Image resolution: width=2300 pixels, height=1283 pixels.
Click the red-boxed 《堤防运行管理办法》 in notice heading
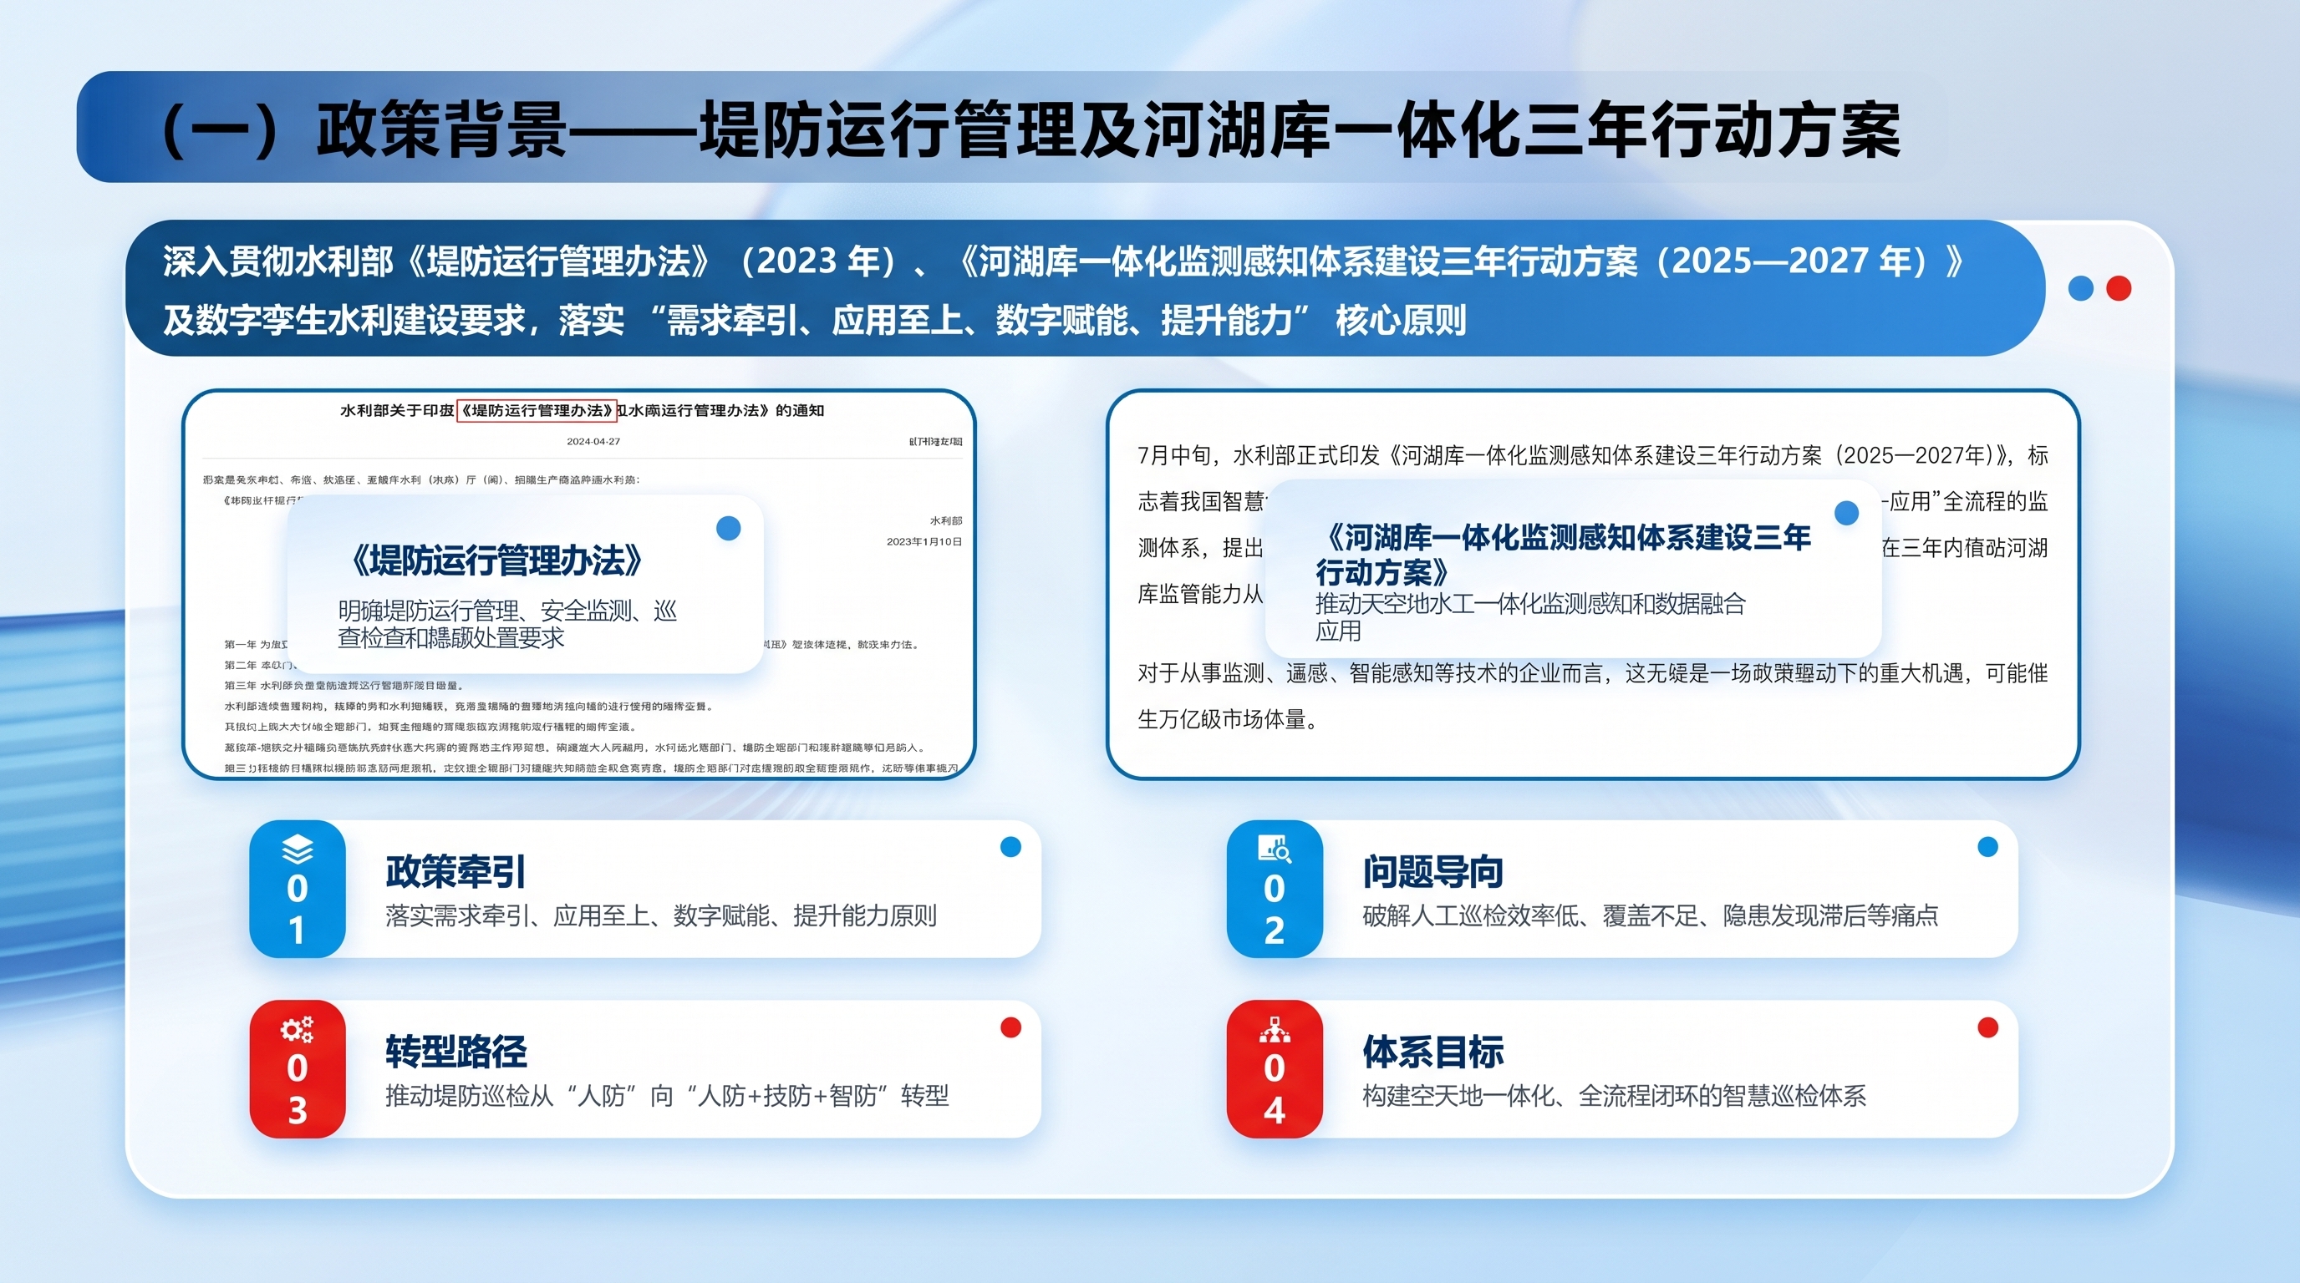(537, 410)
